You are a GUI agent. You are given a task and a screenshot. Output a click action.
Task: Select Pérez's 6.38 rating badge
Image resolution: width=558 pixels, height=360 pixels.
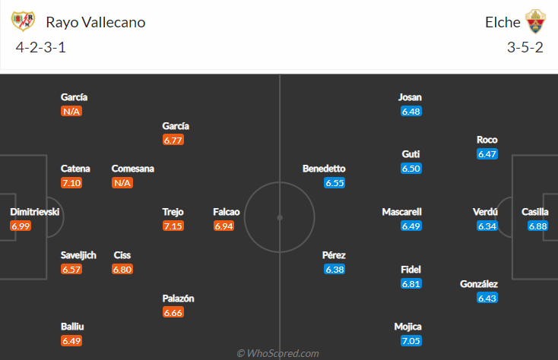coord(334,270)
